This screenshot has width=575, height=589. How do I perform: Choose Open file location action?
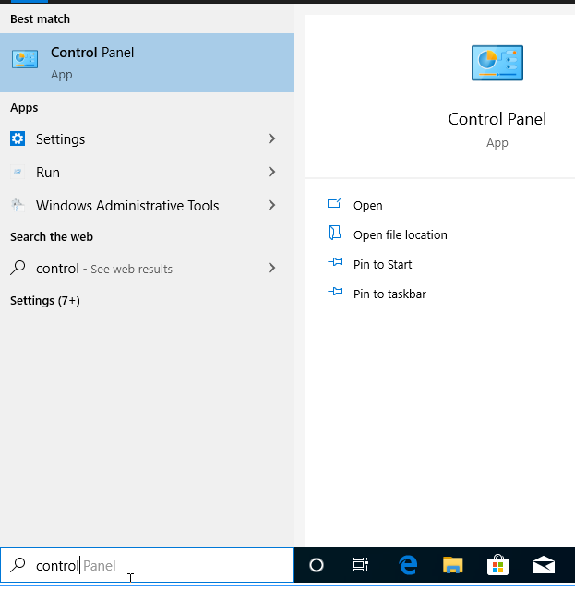400,235
